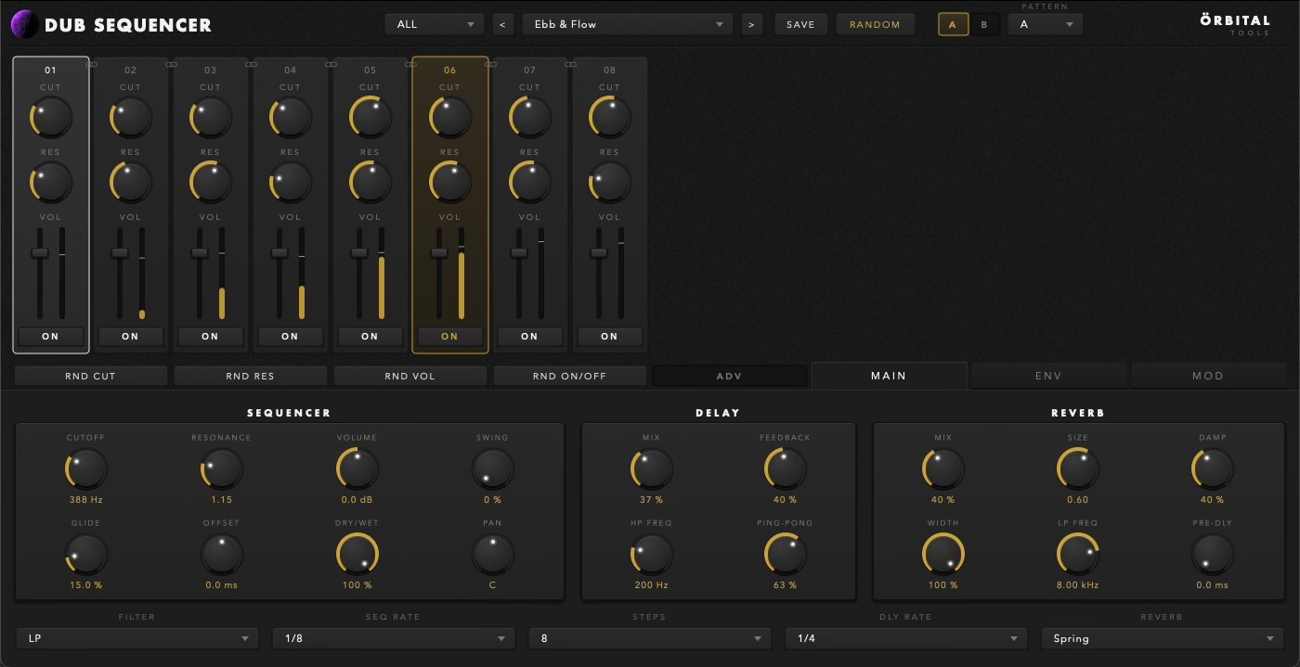The image size is (1300, 667).
Task: Click the step 03 number label
Action: pos(211,71)
